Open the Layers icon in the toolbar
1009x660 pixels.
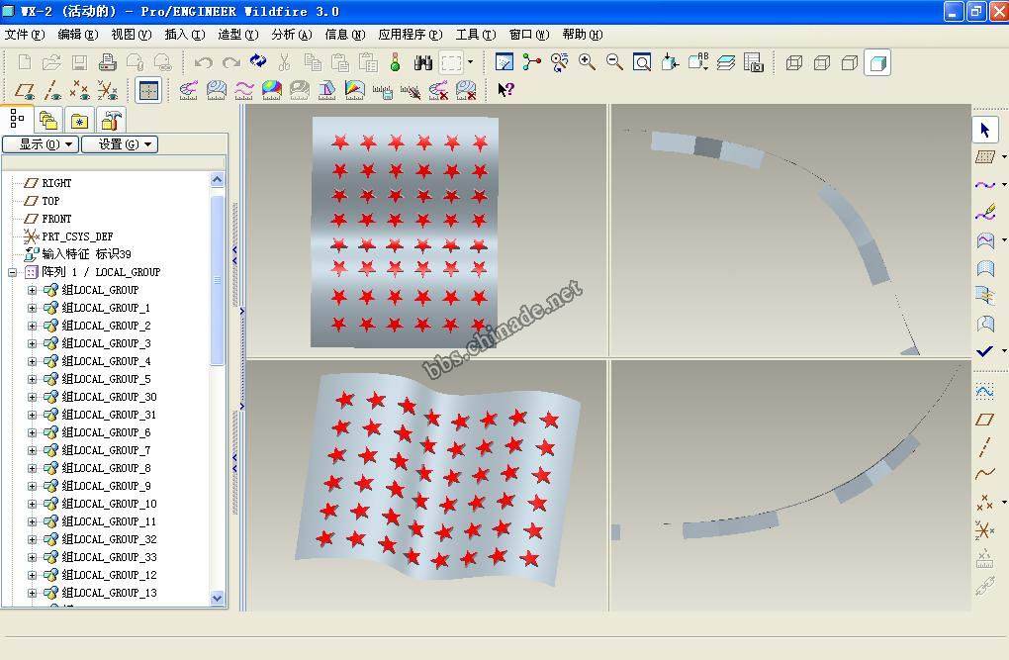tap(725, 62)
